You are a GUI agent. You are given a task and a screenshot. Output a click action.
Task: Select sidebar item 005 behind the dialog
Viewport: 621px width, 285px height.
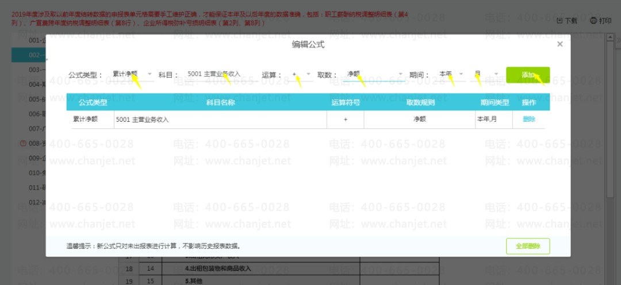pos(37,99)
